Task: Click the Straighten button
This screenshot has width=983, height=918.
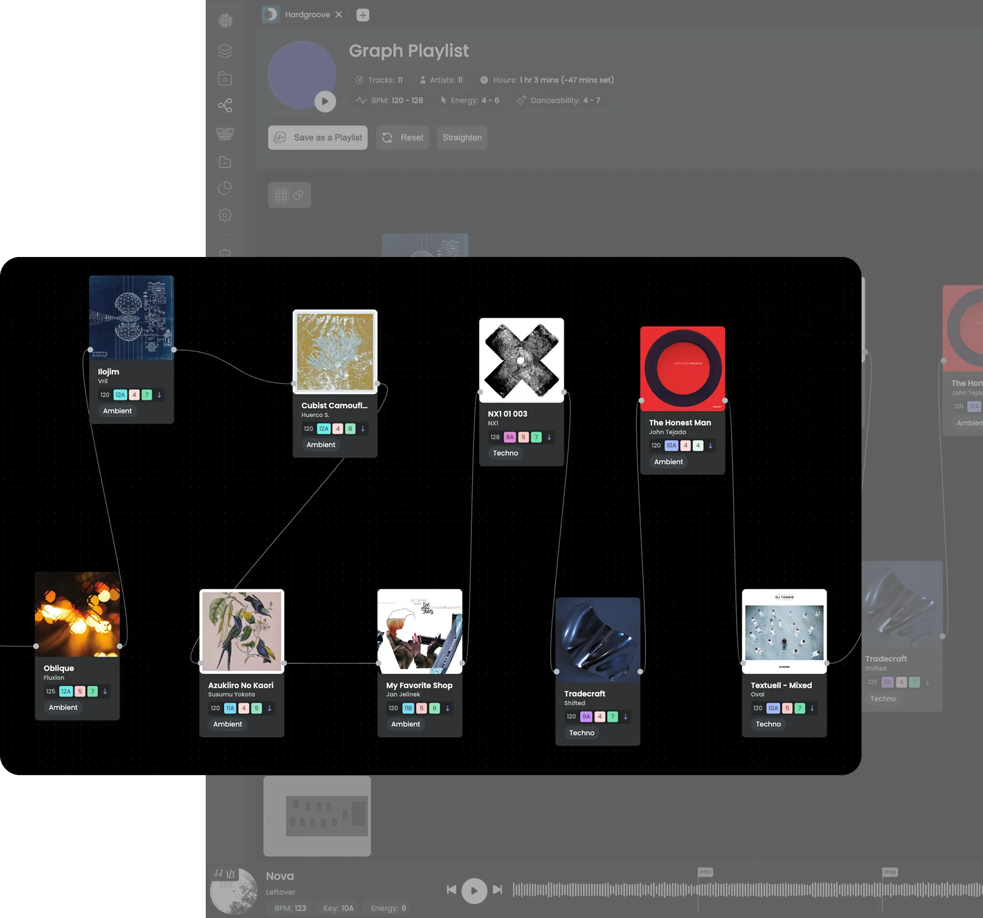Action: 462,138
